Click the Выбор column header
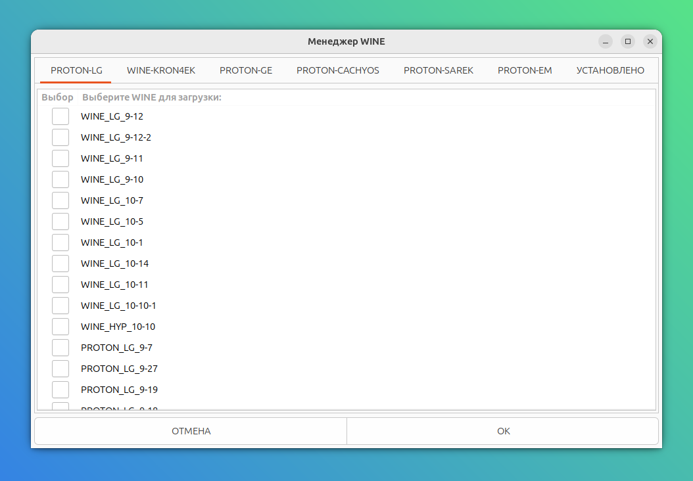This screenshot has height=481, width=693. [57, 97]
